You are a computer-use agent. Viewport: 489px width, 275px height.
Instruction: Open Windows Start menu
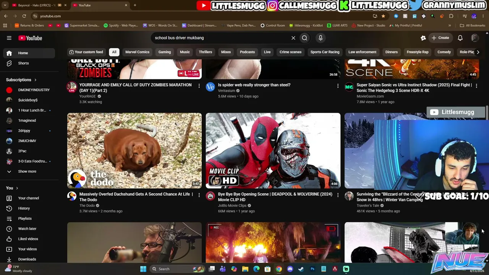pyautogui.click(x=143, y=269)
